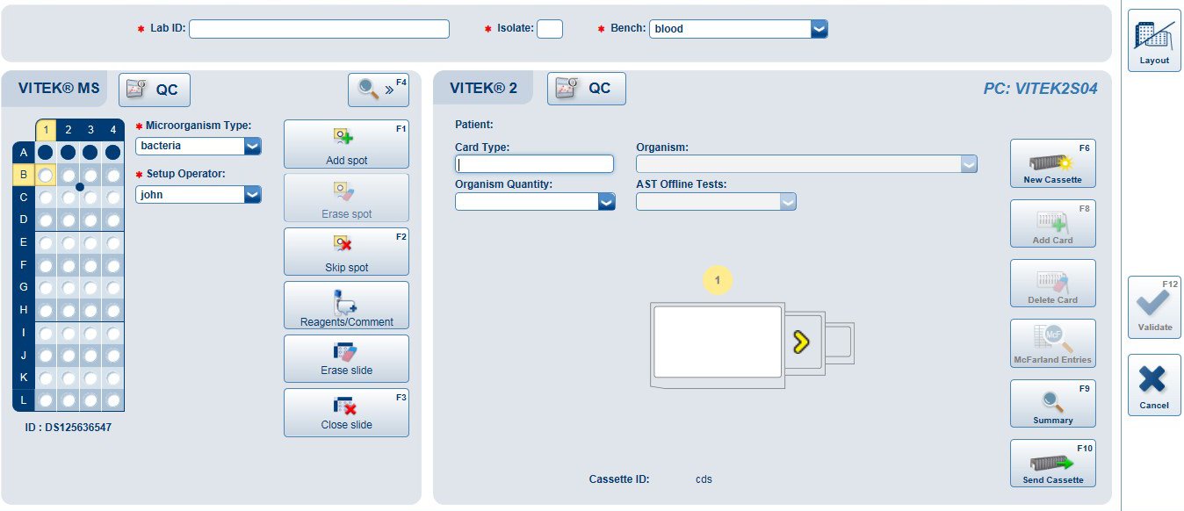Image resolution: width=1184 pixels, height=511 pixels.
Task: Click the yellow arrow on the card slot
Action: click(801, 342)
